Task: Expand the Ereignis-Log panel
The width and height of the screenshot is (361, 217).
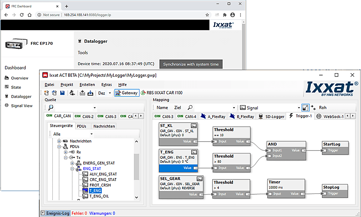Action: [x=43, y=213]
